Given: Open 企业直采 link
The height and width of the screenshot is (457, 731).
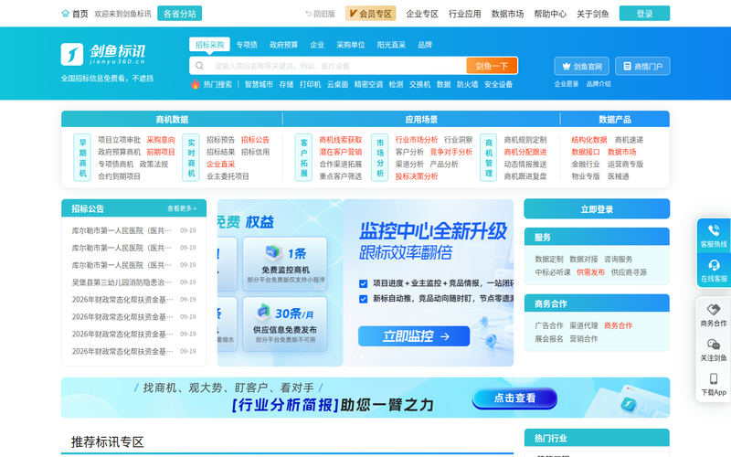Looking at the screenshot, I should [x=220, y=165].
